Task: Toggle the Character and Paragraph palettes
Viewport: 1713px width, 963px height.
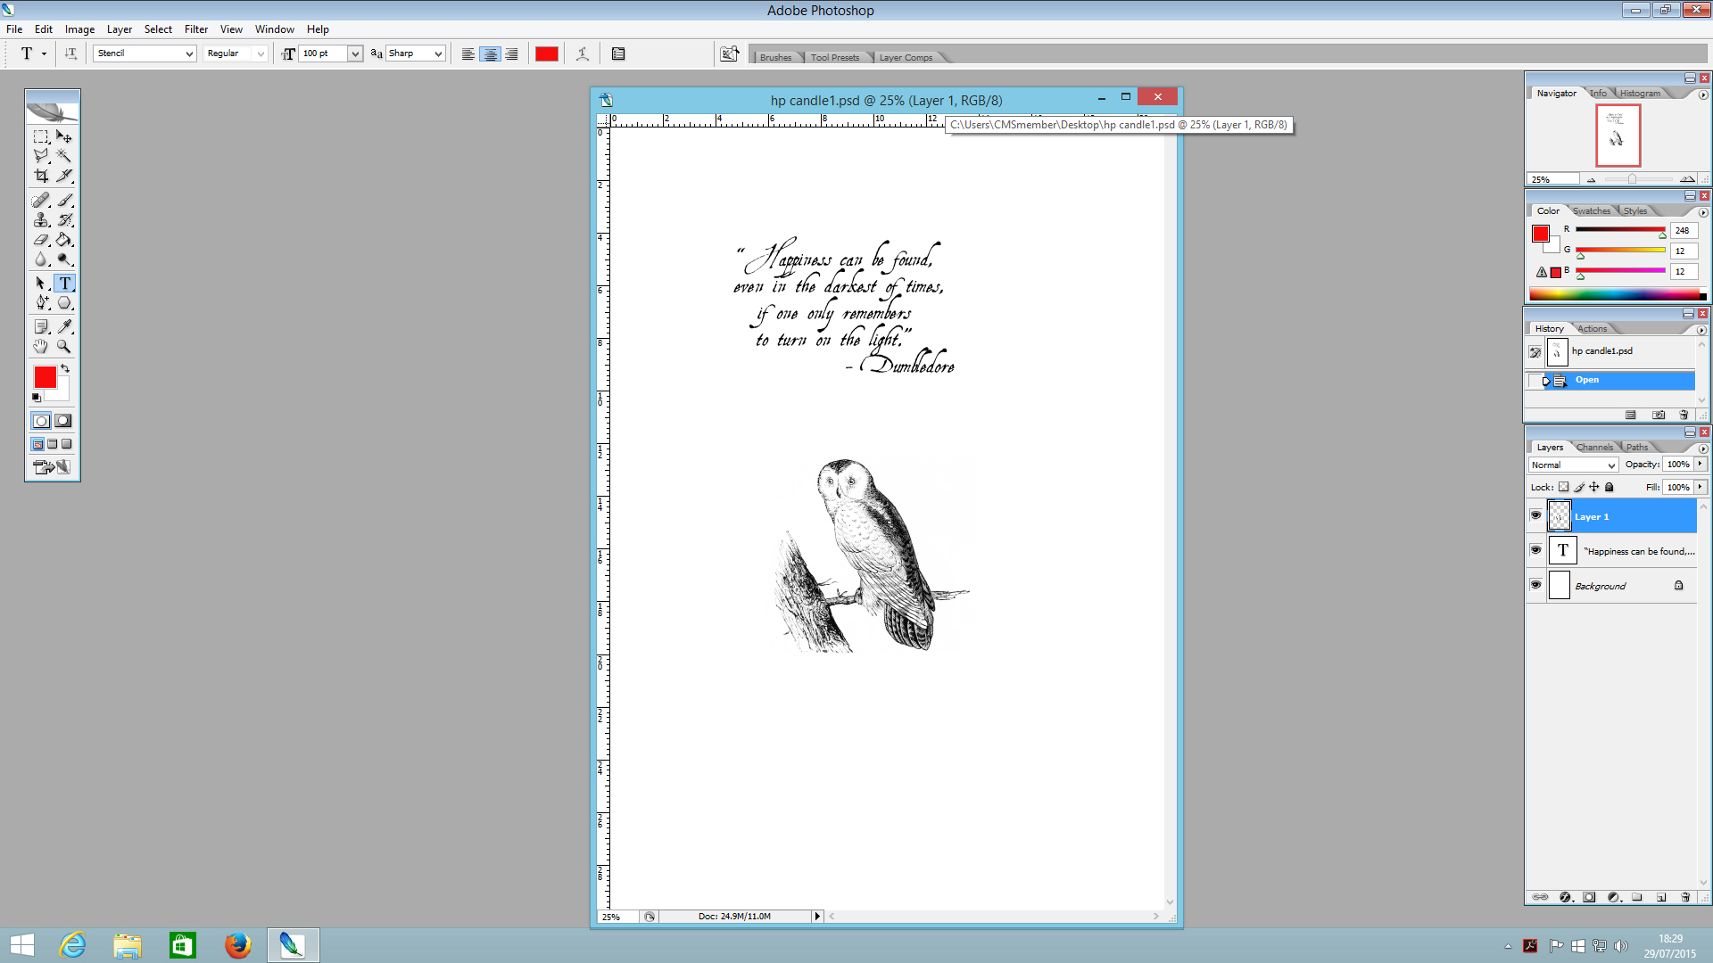Action: 618,53
